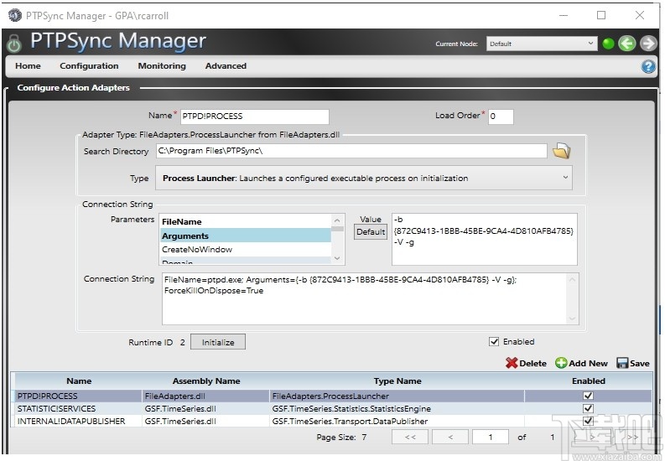The height and width of the screenshot is (461, 665).
Task: Click the Default value button
Action: (x=371, y=232)
